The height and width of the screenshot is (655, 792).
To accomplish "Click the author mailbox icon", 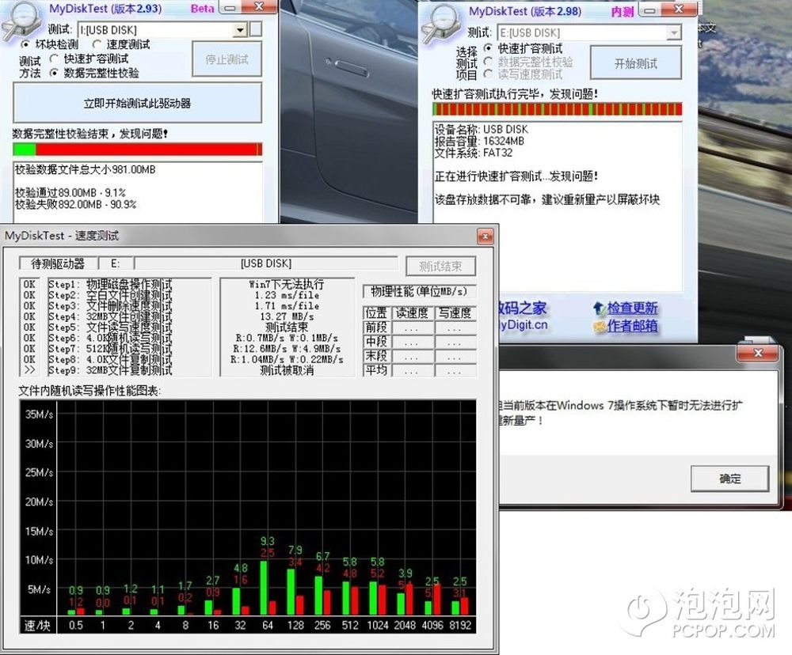I will tap(599, 327).
